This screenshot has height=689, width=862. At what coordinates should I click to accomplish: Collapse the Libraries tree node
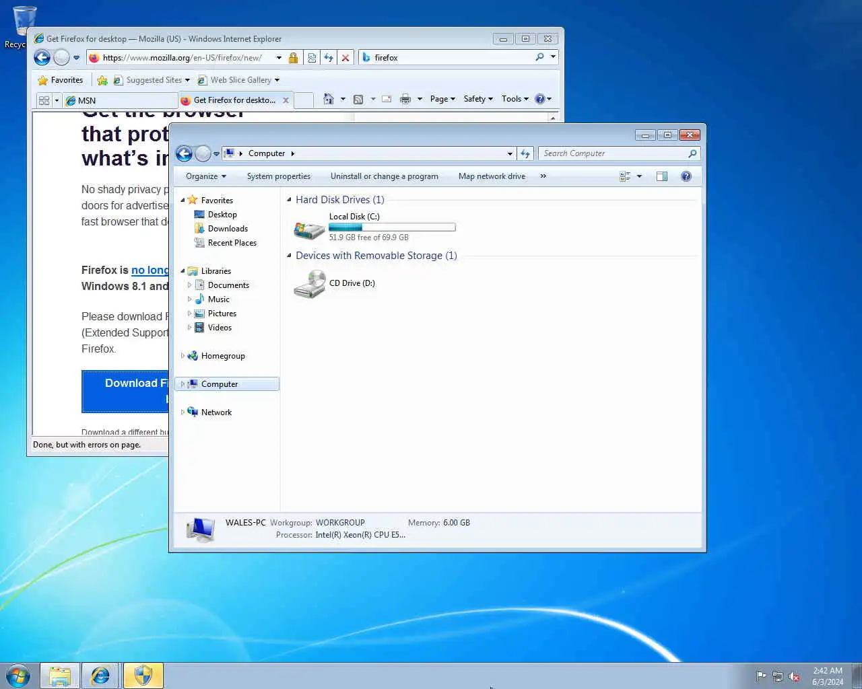[x=183, y=270]
